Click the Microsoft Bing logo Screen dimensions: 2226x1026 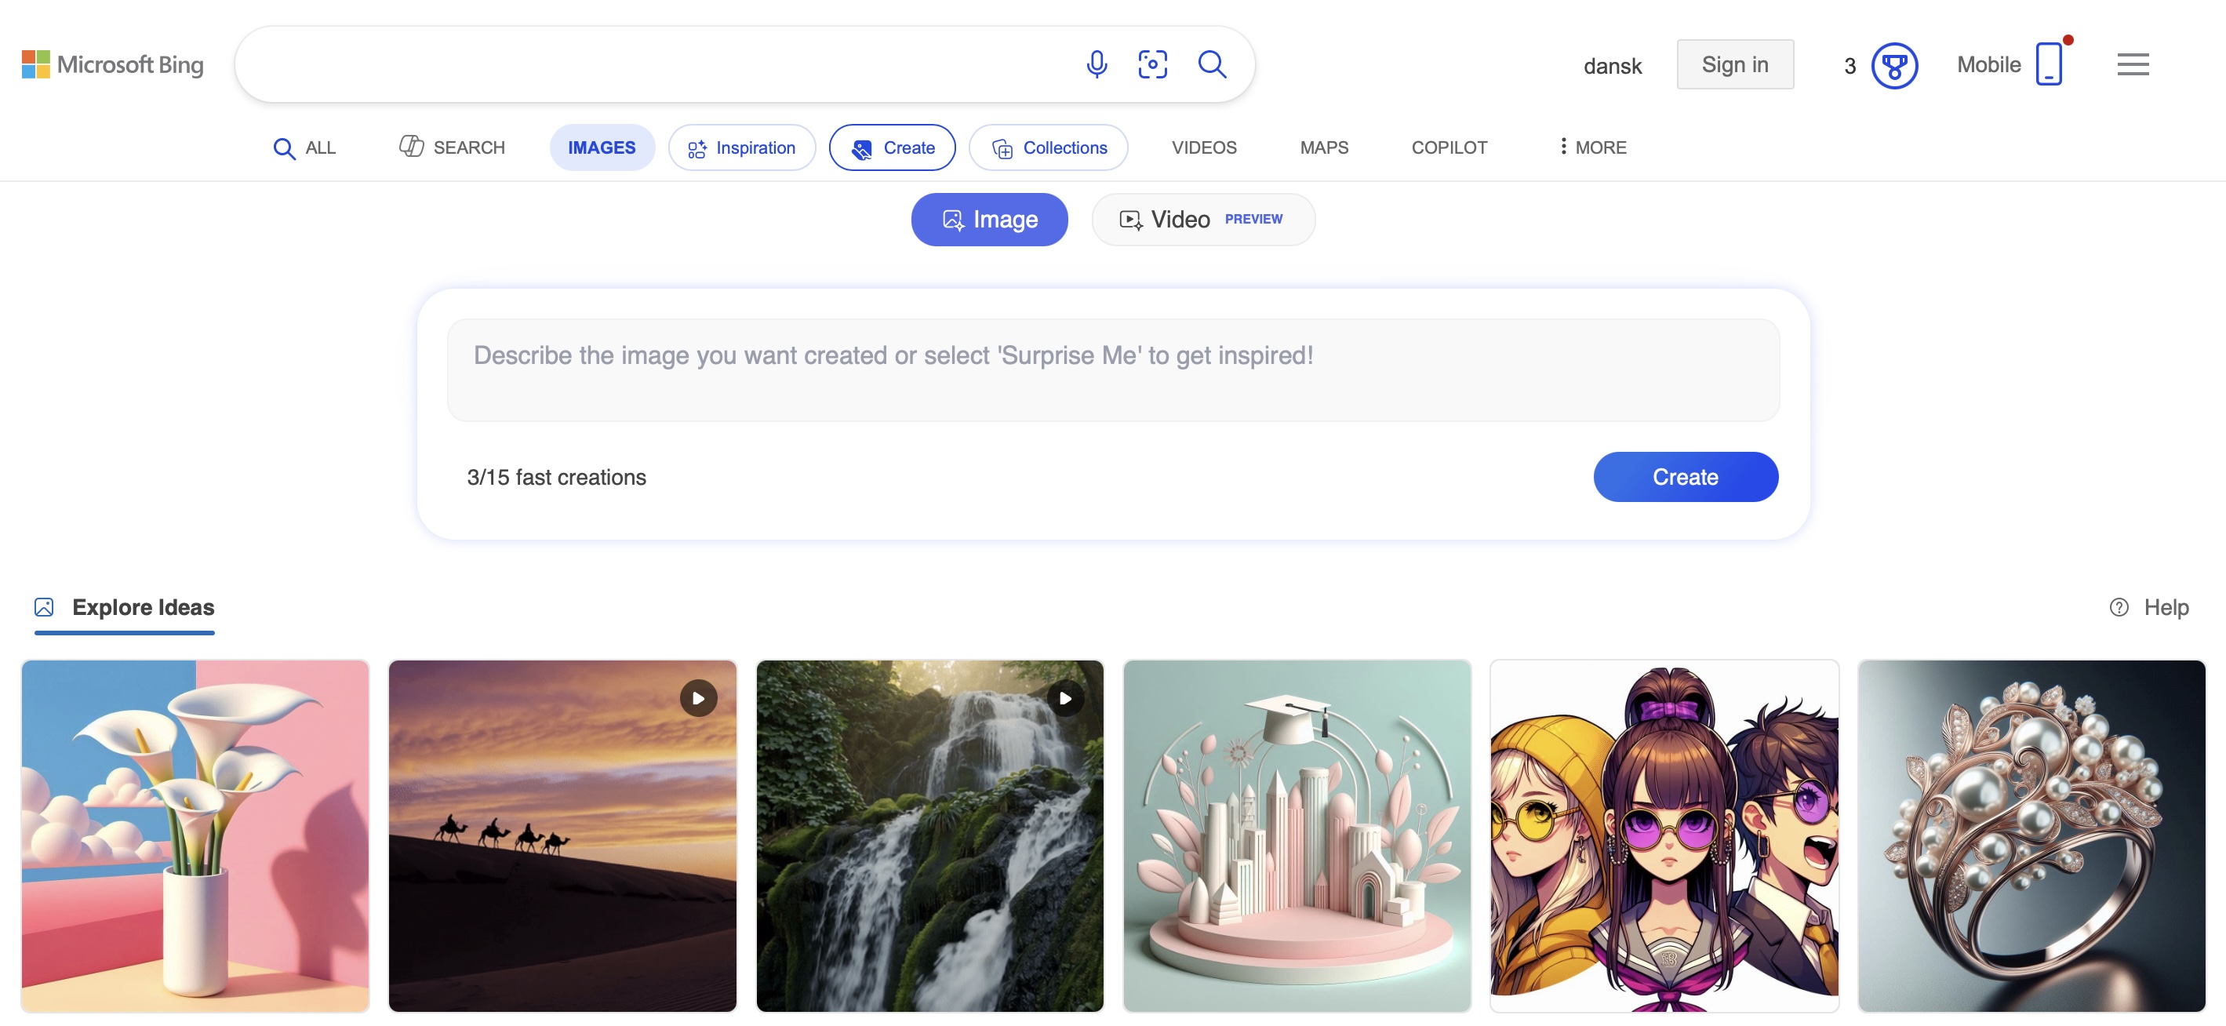(112, 64)
